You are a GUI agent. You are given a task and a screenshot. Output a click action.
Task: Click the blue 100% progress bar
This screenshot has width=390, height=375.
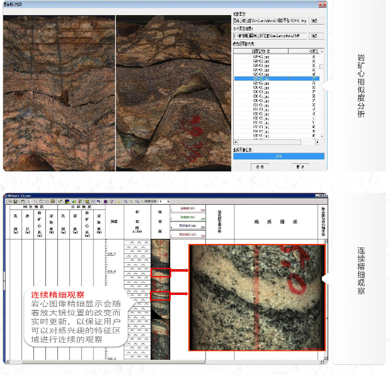[278, 156]
